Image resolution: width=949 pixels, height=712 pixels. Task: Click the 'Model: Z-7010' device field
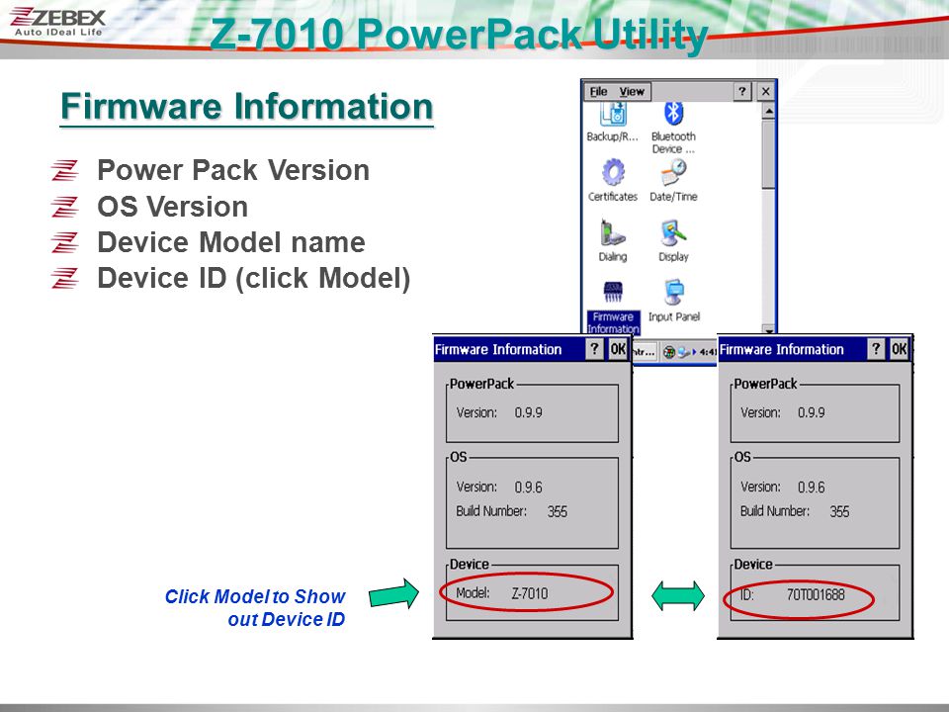tap(502, 593)
